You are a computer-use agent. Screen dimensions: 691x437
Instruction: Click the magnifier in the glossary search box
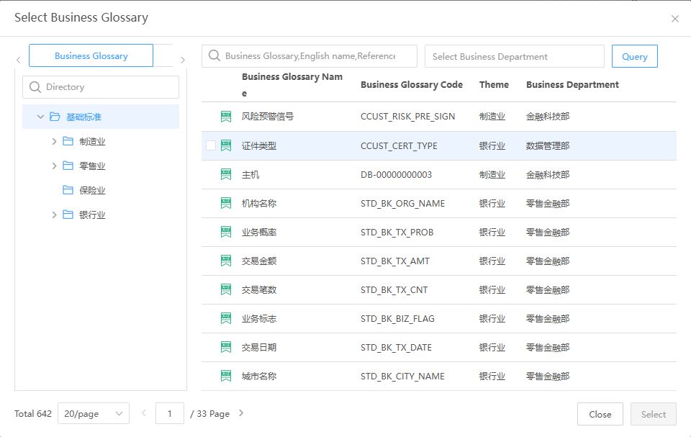coord(214,55)
